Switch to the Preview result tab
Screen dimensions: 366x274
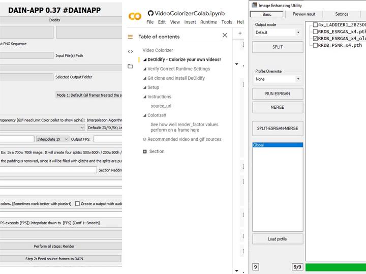coord(304,14)
